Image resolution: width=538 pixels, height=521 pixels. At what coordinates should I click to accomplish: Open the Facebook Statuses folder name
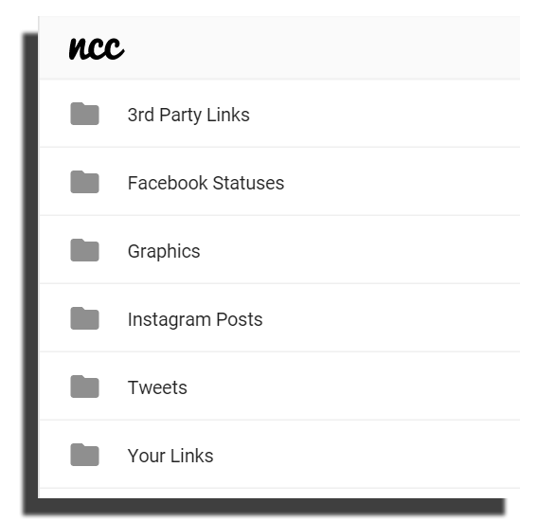(x=206, y=183)
